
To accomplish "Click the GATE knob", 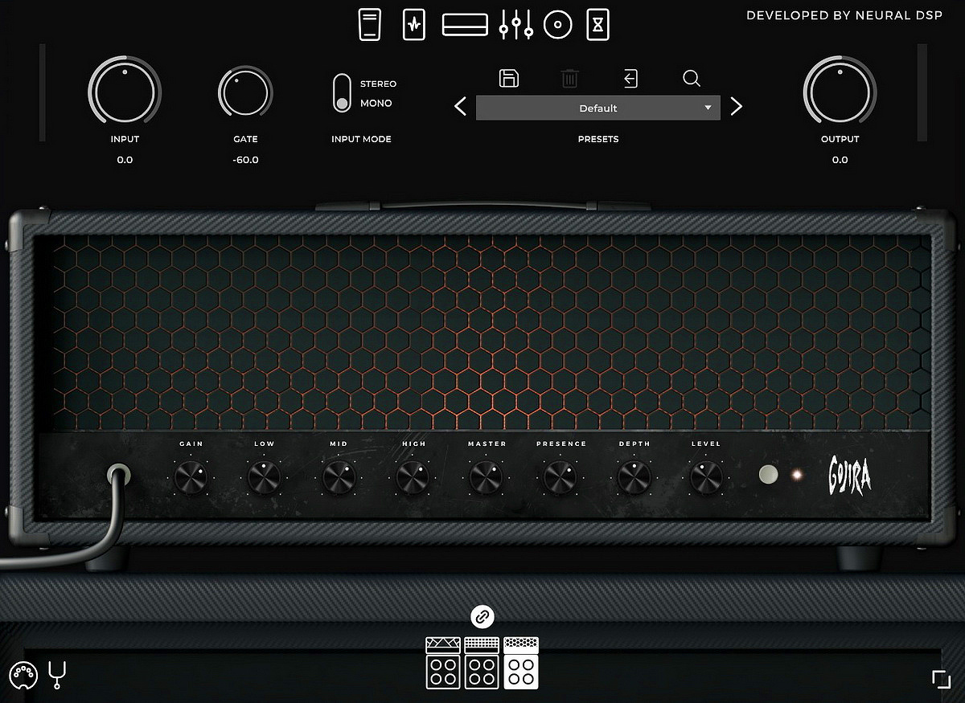I will [245, 93].
